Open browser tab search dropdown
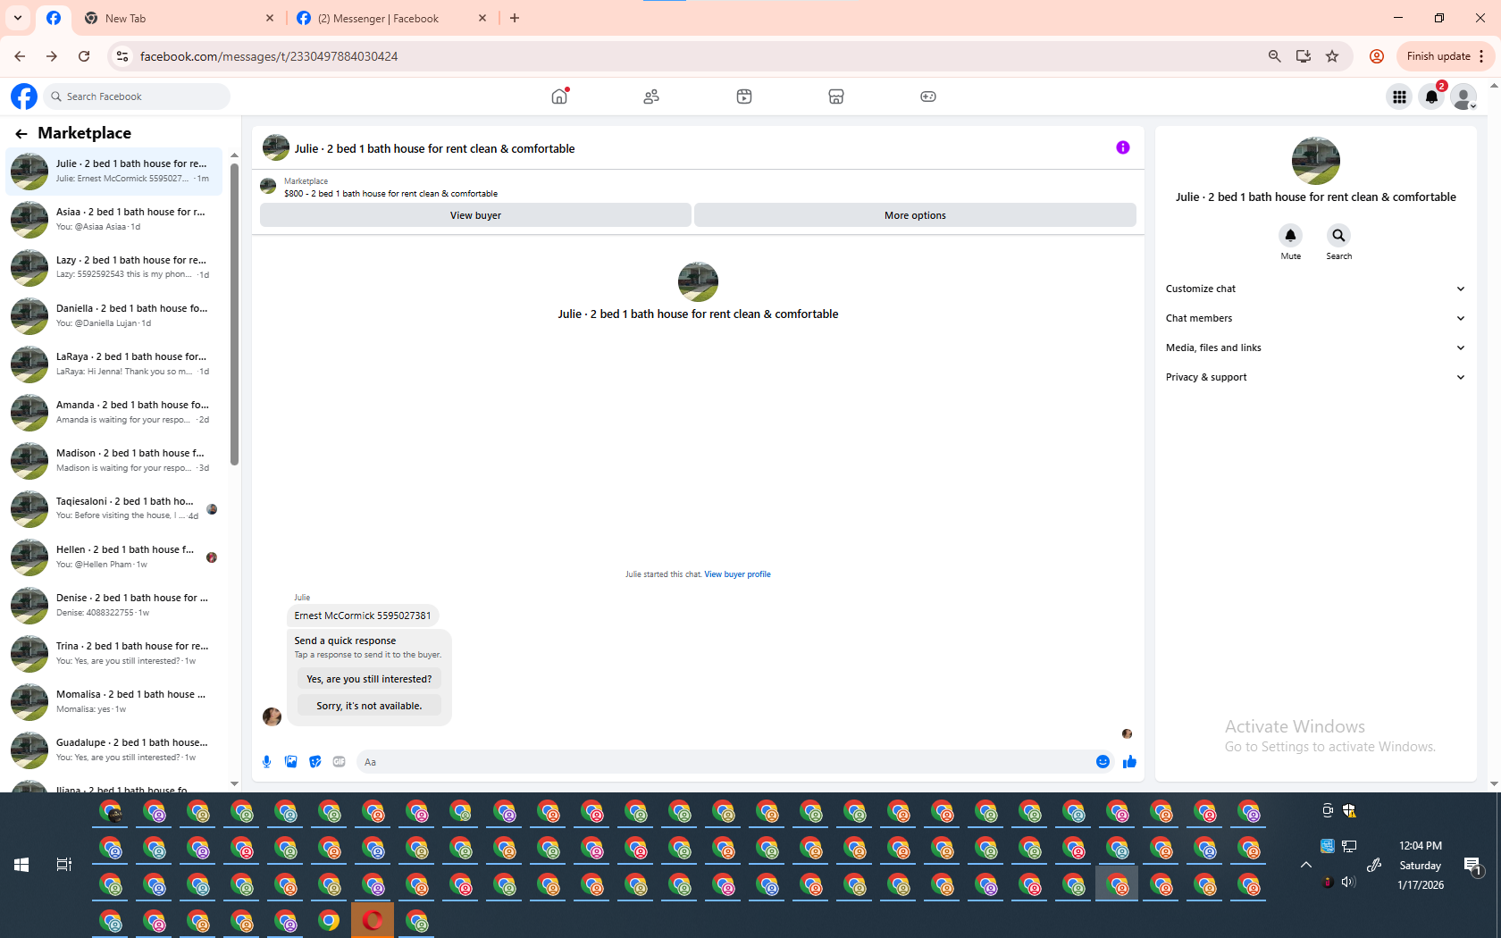1501x938 pixels. 18,18
